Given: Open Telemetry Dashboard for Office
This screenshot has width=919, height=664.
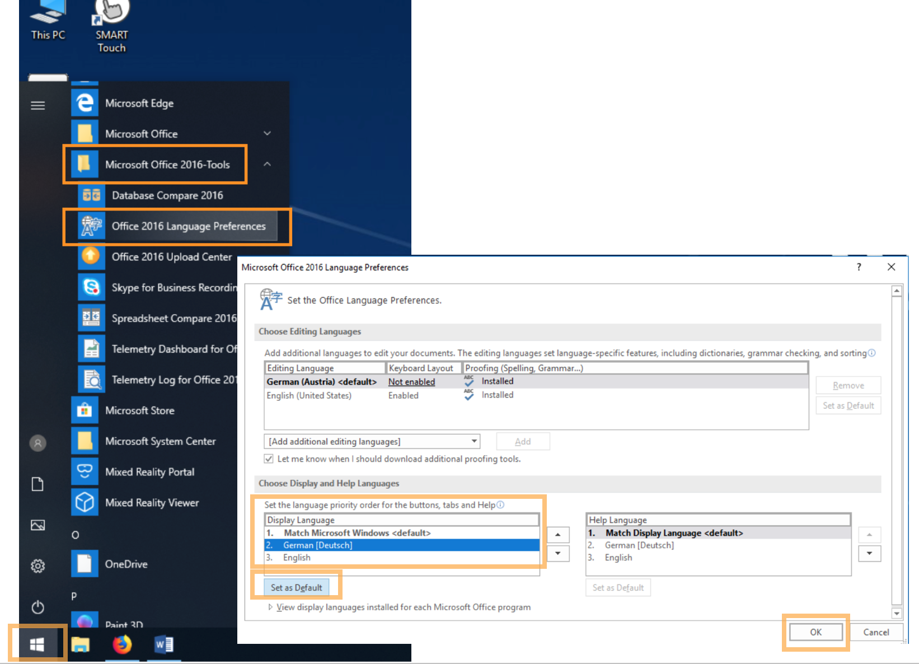Looking at the screenshot, I should (158, 349).
